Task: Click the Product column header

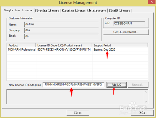Action: click(x=21, y=45)
